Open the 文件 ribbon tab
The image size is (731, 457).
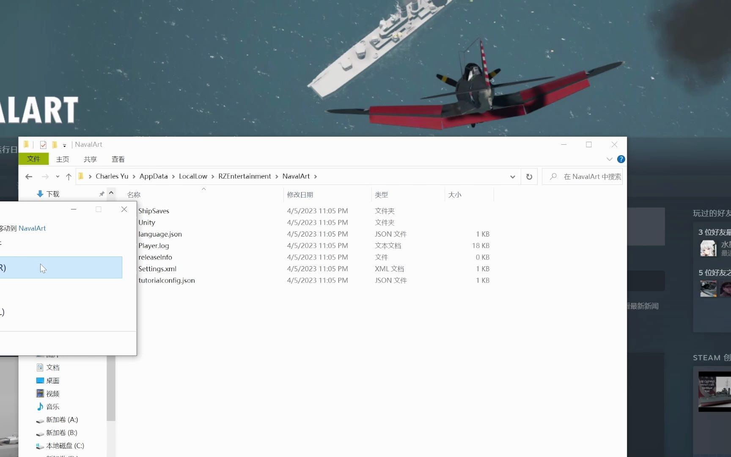click(33, 159)
